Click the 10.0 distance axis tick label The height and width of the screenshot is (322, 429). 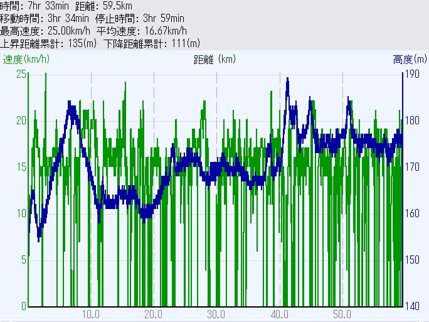click(92, 313)
